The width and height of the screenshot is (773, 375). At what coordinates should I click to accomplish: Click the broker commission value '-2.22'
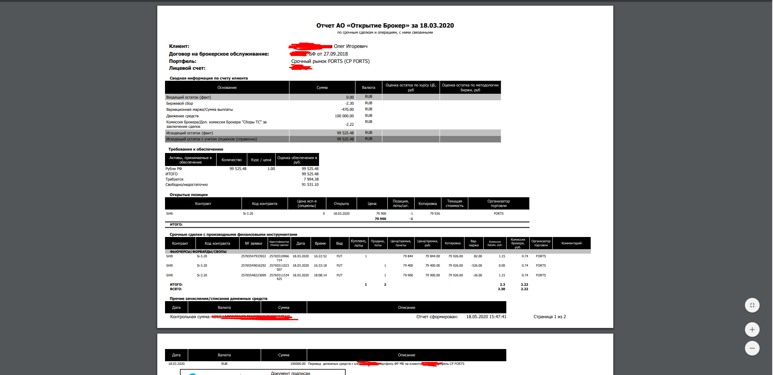click(x=350, y=125)
